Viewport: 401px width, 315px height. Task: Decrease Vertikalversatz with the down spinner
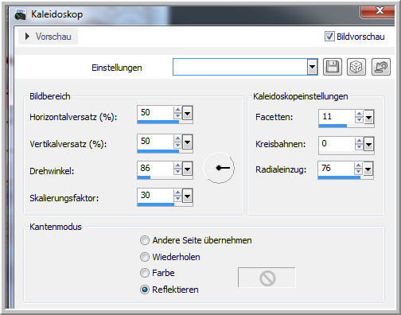177,146
